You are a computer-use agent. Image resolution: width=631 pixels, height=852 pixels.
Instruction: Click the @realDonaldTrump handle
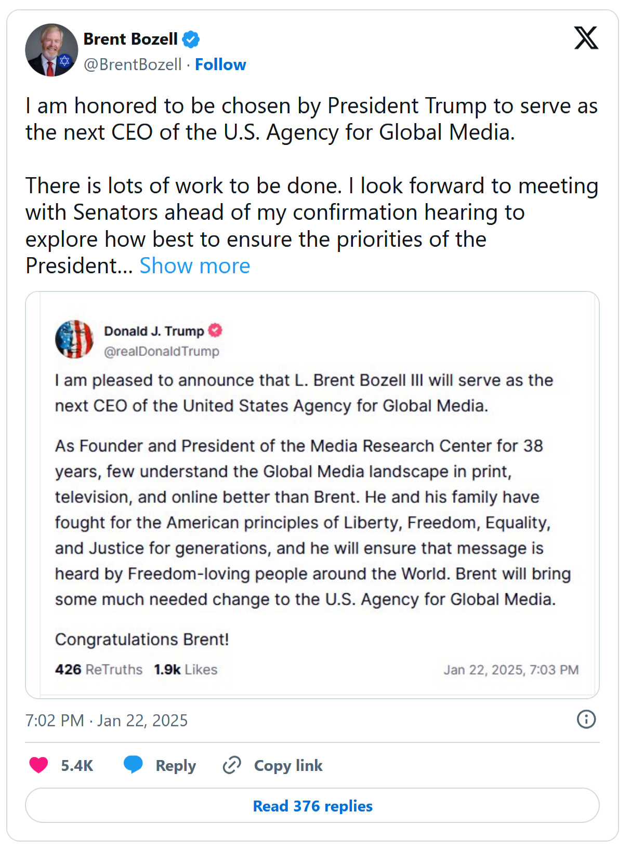(162, 352)
